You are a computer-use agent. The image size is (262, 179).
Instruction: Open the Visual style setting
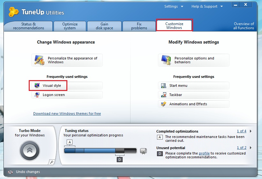coord(67,86)
